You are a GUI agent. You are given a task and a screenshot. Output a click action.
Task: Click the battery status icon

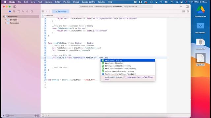coord(166,2)
